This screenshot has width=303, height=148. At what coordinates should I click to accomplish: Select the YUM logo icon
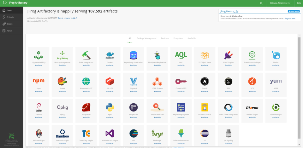pos(276,81)
